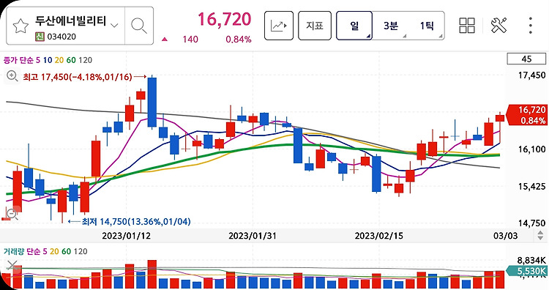Click the 16,720 current price tag on axis
This screenshot has width=549, height=290.
[526, 115]
